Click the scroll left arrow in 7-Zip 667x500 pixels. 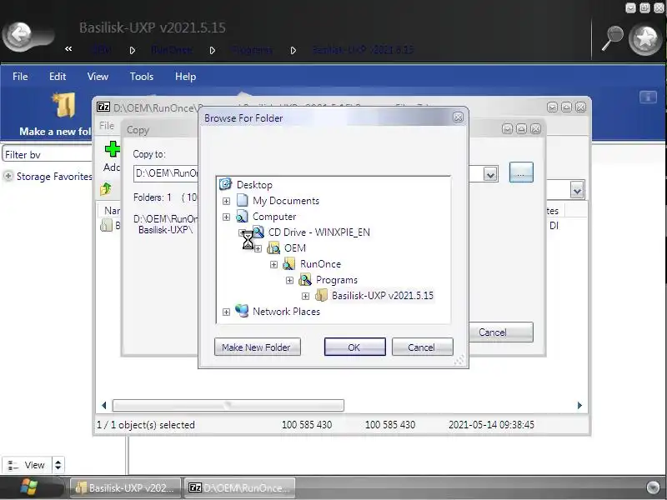[103, 405]
